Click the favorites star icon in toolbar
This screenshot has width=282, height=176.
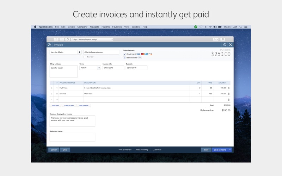[x=215, y=39]
